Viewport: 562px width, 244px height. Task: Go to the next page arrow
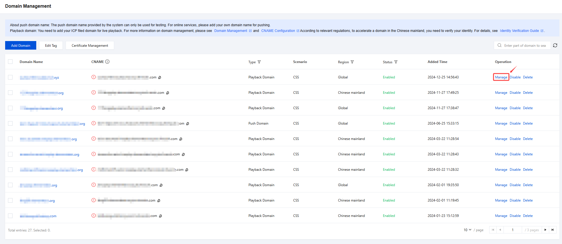[545, 230]
